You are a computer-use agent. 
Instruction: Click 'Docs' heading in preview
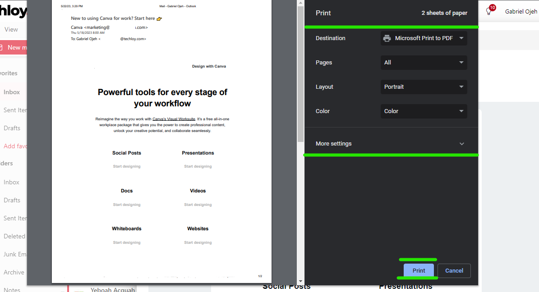[x=126, y=191]
